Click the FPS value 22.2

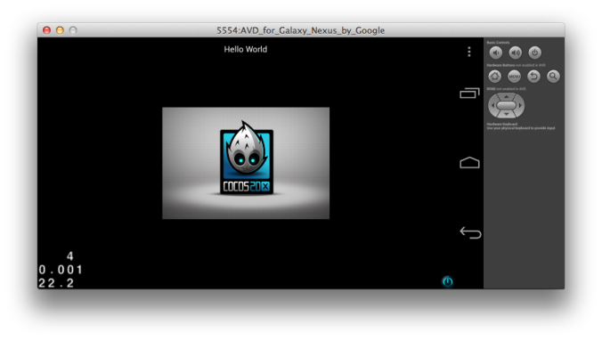click(x=56, y=283)
